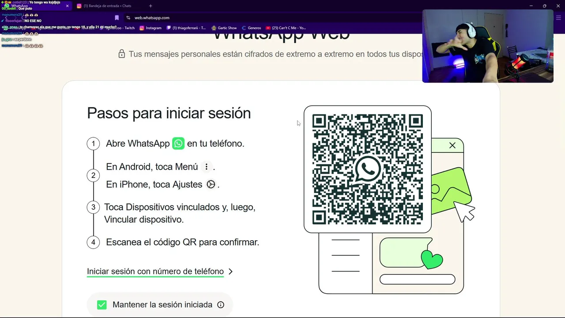Screen dimensions: 565x318
Task: Click the lock icon beside the encryption message
Action: (122, 54)
